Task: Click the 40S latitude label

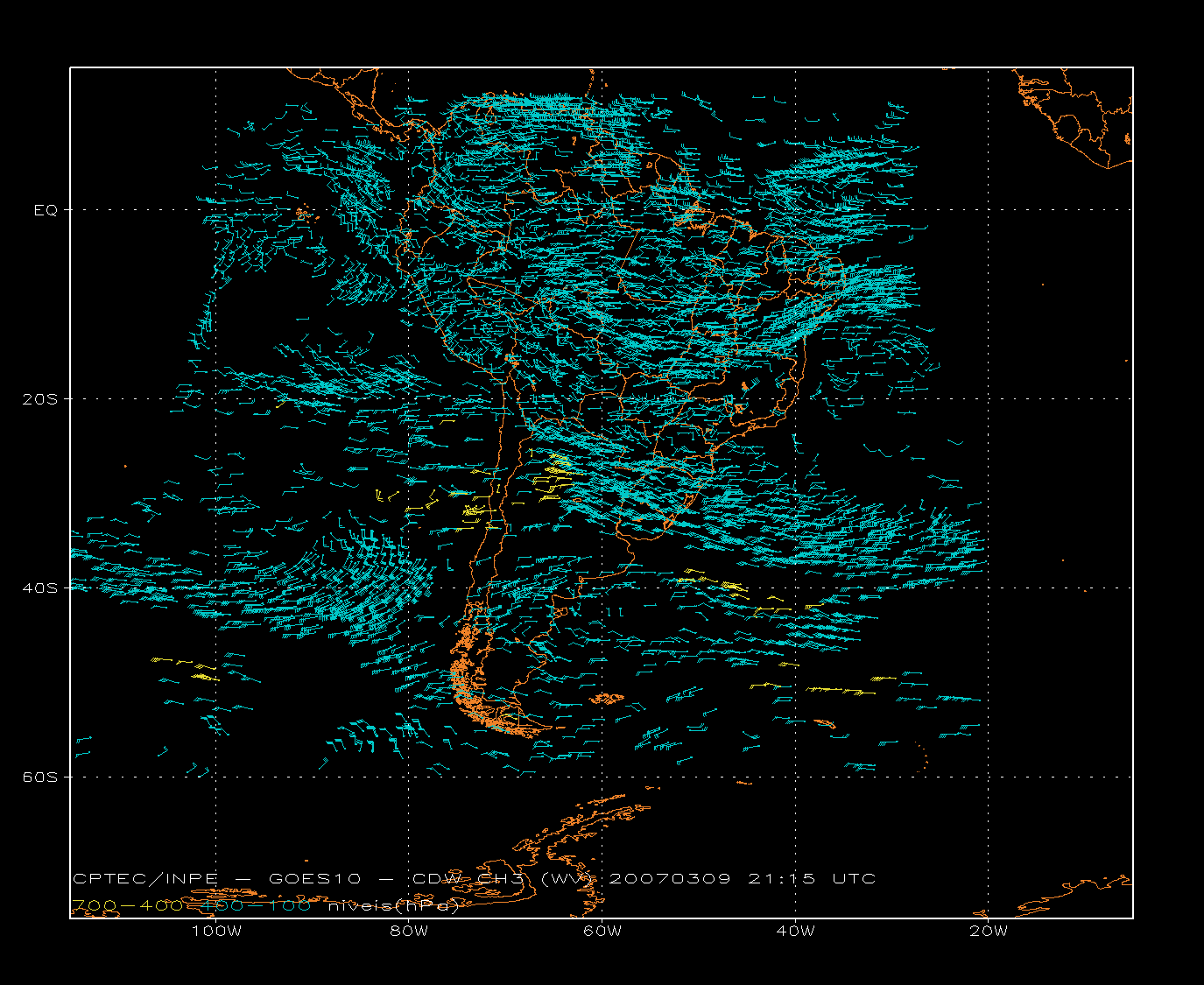Action: pyautogui.click(x=40, y=588)
